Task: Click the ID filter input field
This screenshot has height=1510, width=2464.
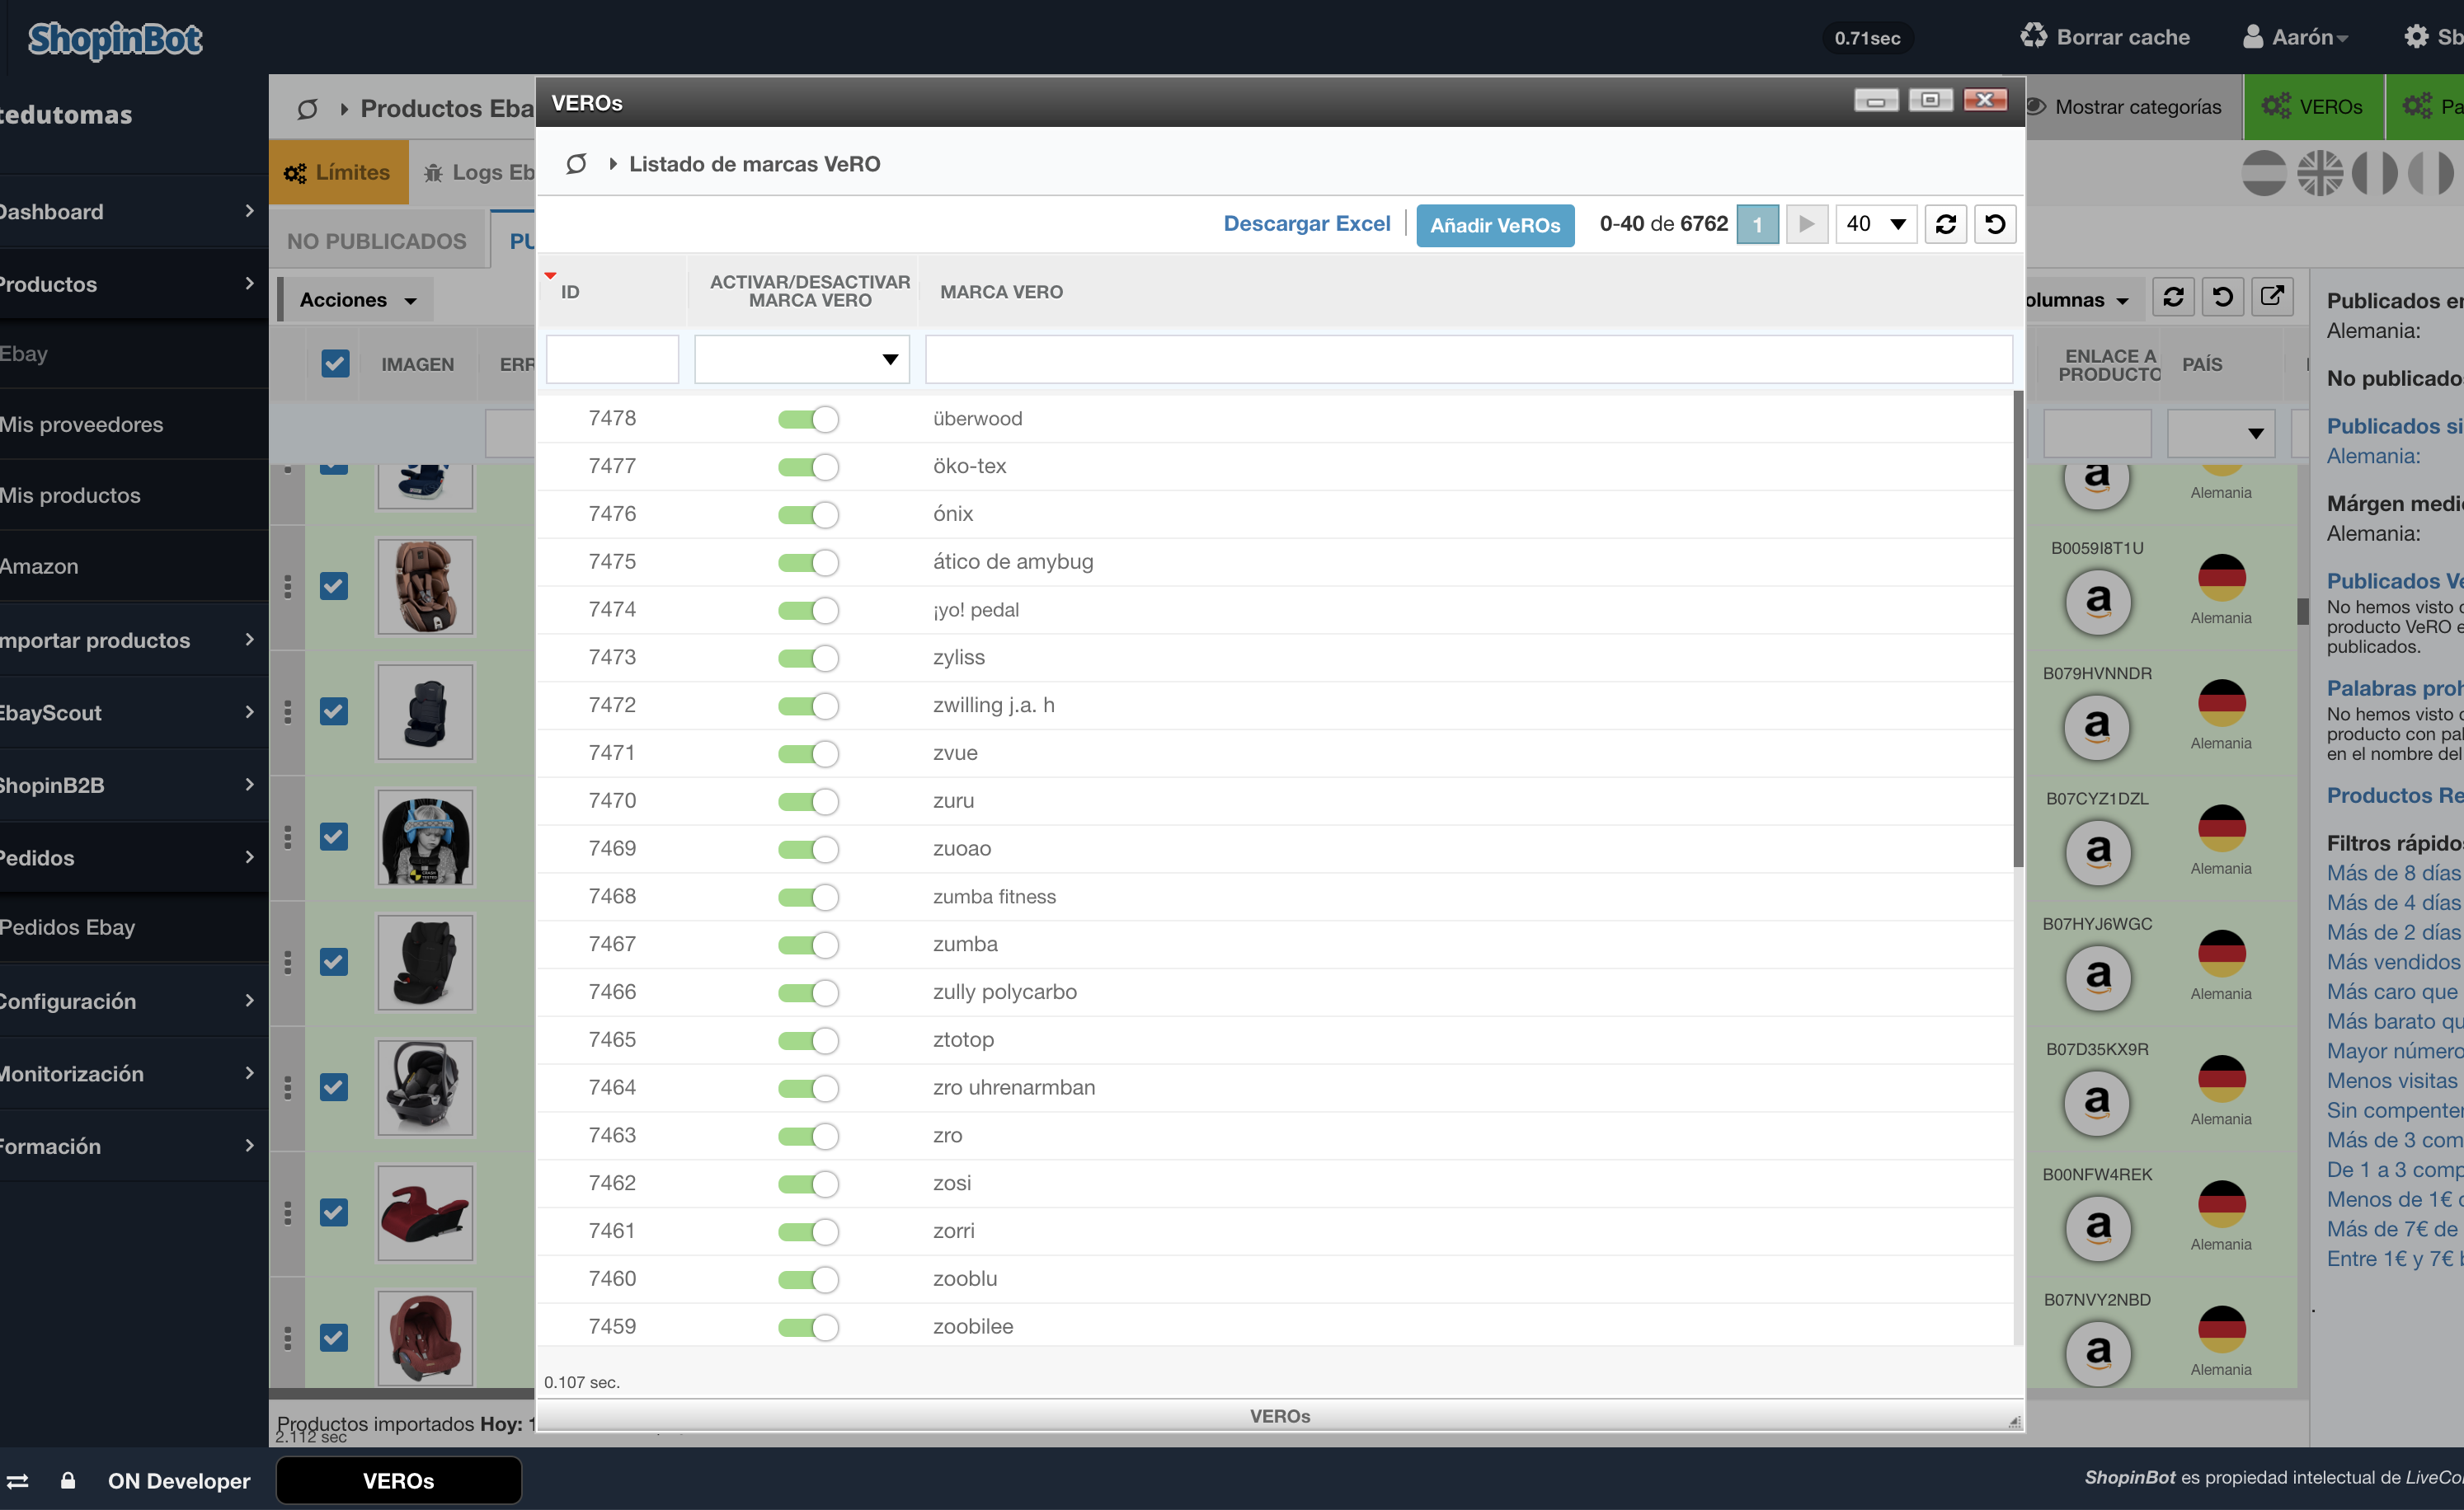Action: coord(612,359)
